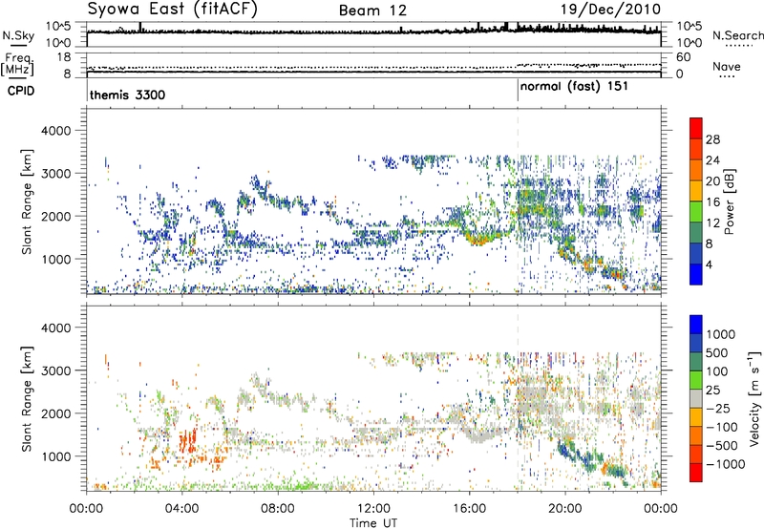
Task: Click the '16:00' time axis label
Action: click(469, 509)
